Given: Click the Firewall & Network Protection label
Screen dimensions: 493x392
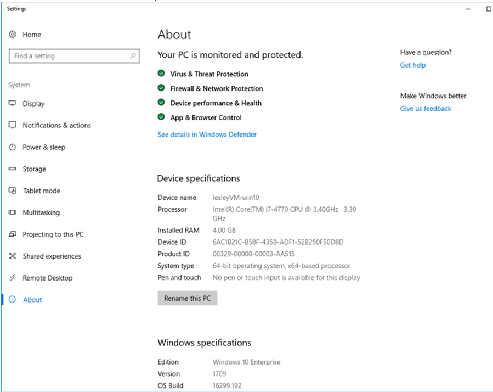Looking at the screenshot, I should pyautogui.click(x=217, y=88).
